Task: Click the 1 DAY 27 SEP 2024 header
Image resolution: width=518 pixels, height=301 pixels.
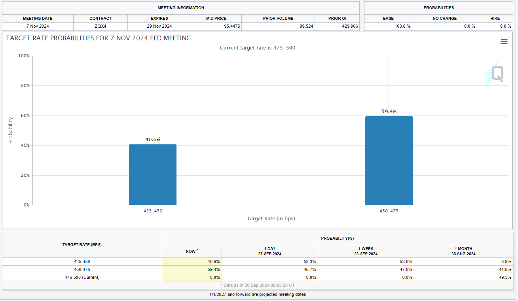Action: pos(269,251)
